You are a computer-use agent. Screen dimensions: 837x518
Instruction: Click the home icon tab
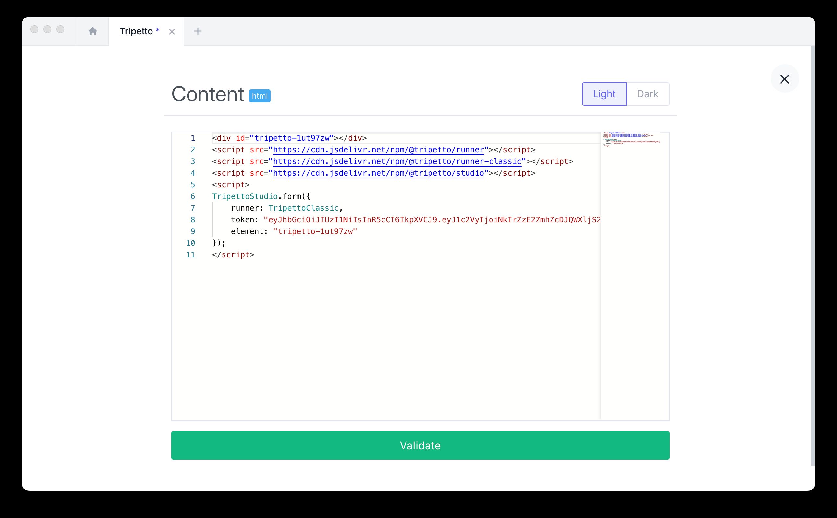92,31
